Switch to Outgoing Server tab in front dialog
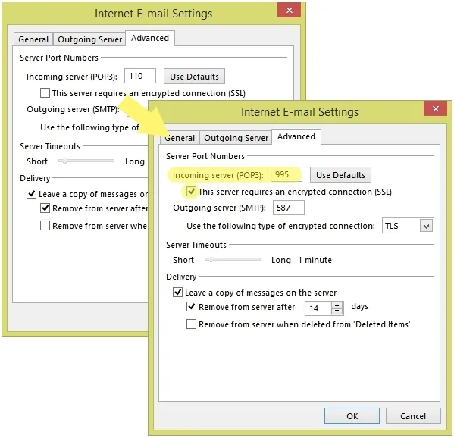 point(236,138)
